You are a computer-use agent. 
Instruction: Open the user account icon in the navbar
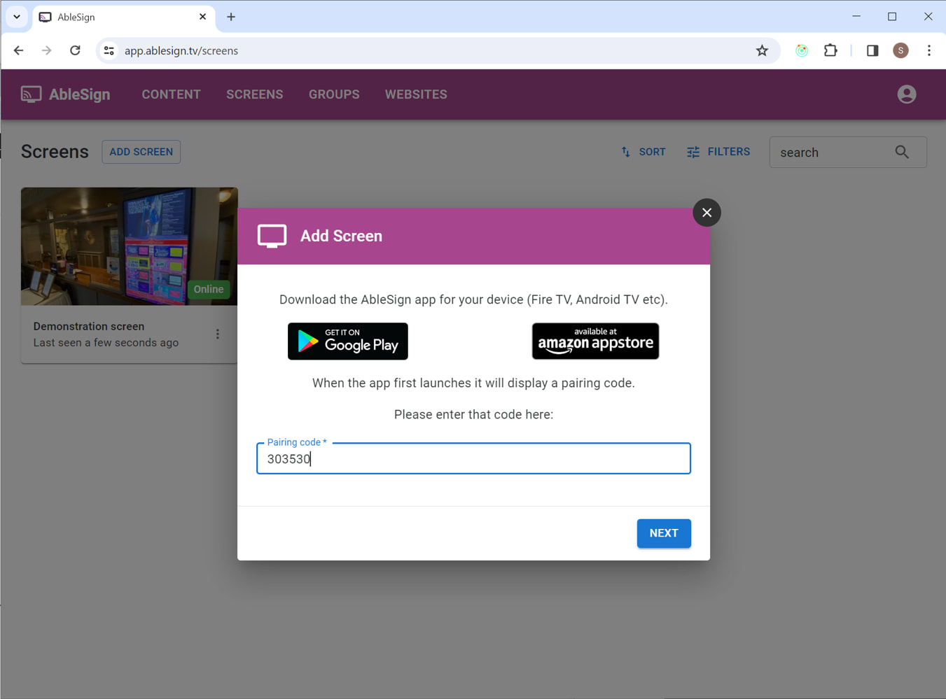906,94
